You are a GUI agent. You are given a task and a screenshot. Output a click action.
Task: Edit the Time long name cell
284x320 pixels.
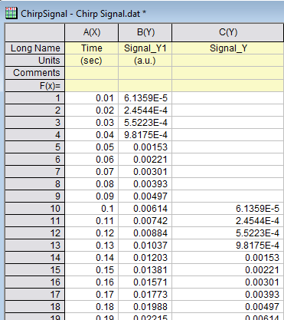(92, 48)
